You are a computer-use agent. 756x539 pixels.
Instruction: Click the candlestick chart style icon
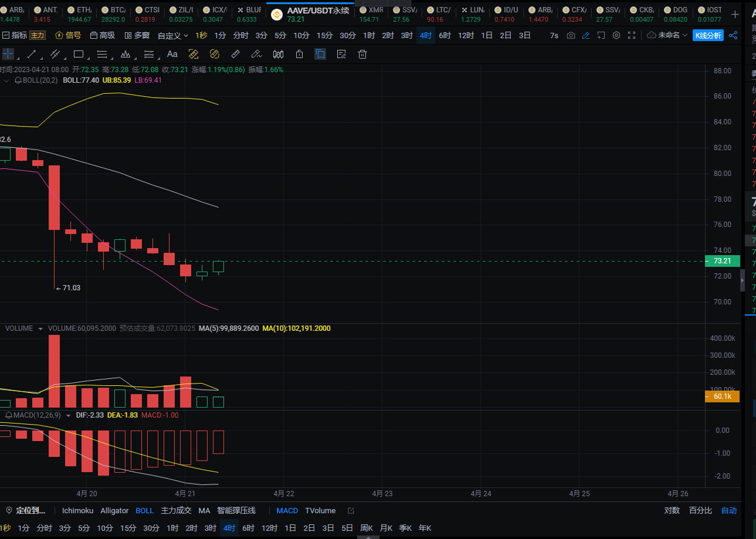click(278, 54)
